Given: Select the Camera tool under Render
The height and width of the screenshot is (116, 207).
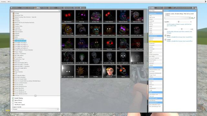Looking at the screenshot, I should [156, 81].
